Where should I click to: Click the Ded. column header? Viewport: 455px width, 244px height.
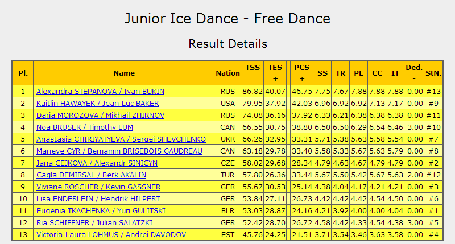click(x=414, y=73)
